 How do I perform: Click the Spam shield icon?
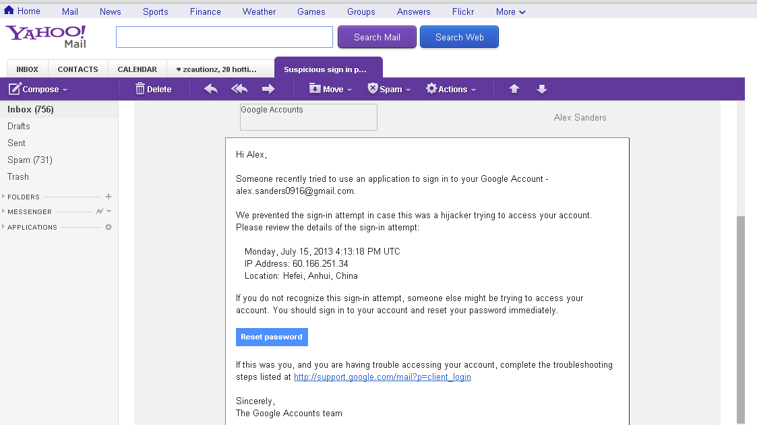[x=373, y=89]
